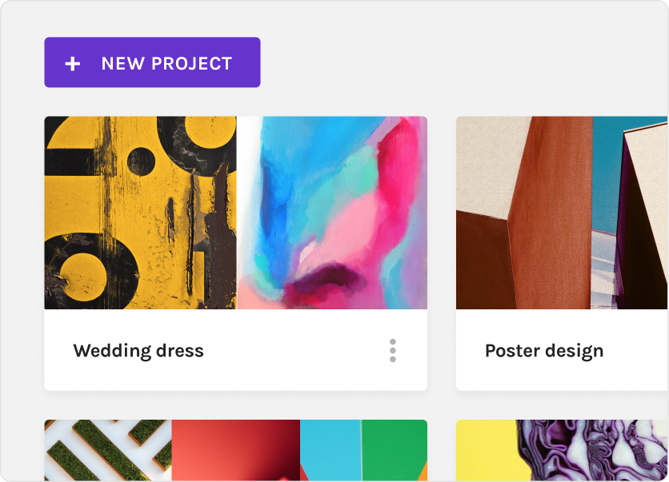Click the Wedding dress card

pos(236,252)
